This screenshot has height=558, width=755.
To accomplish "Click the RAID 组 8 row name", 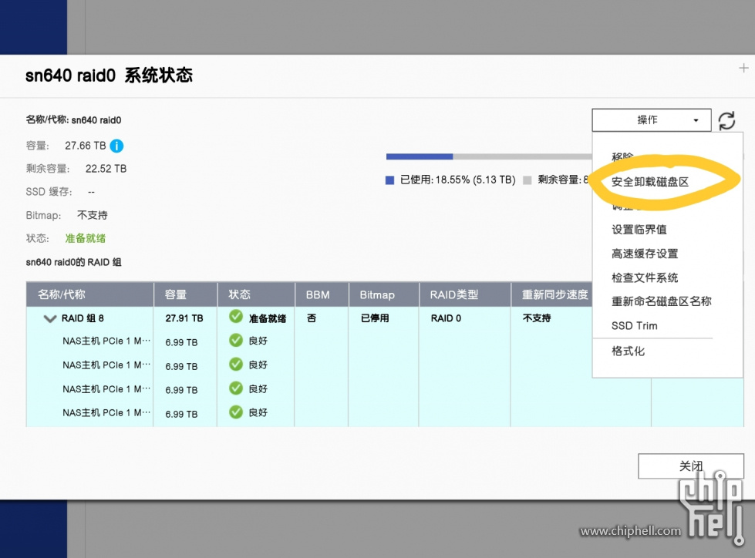I will [83, 318].
